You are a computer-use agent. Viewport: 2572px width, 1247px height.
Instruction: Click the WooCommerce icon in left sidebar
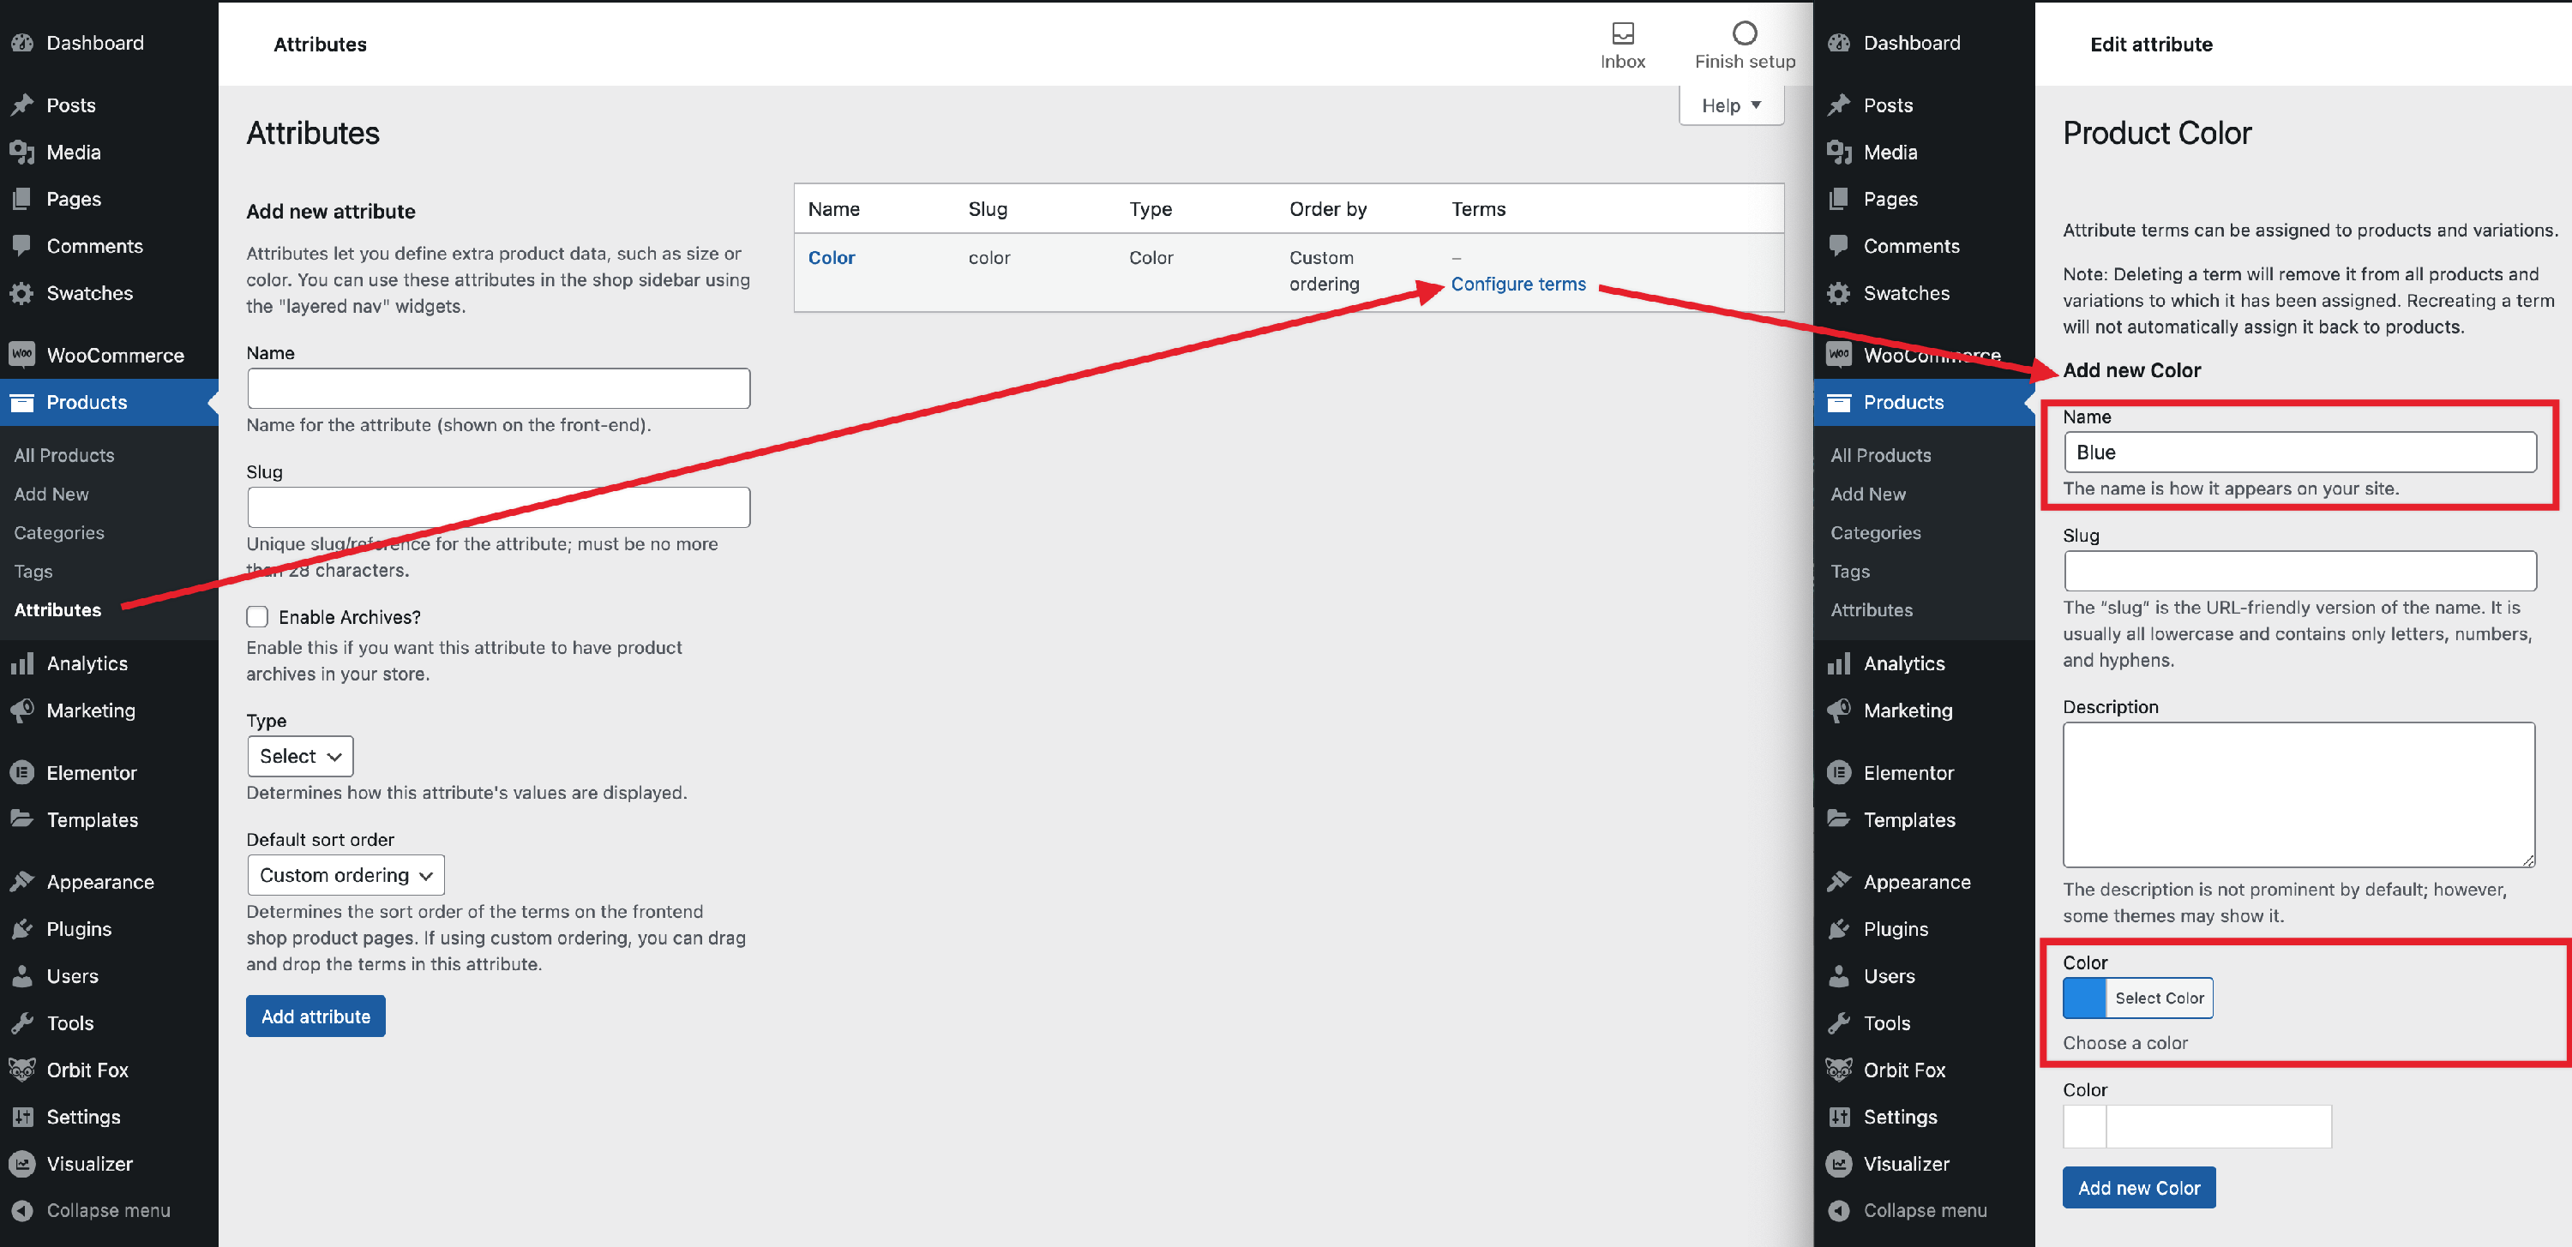point(22,356)
